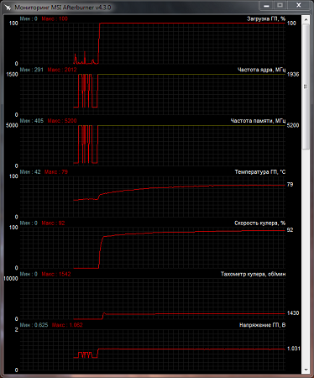Click the GPU voltage value 1.031
314x378 pixels.
pos(294,349)
